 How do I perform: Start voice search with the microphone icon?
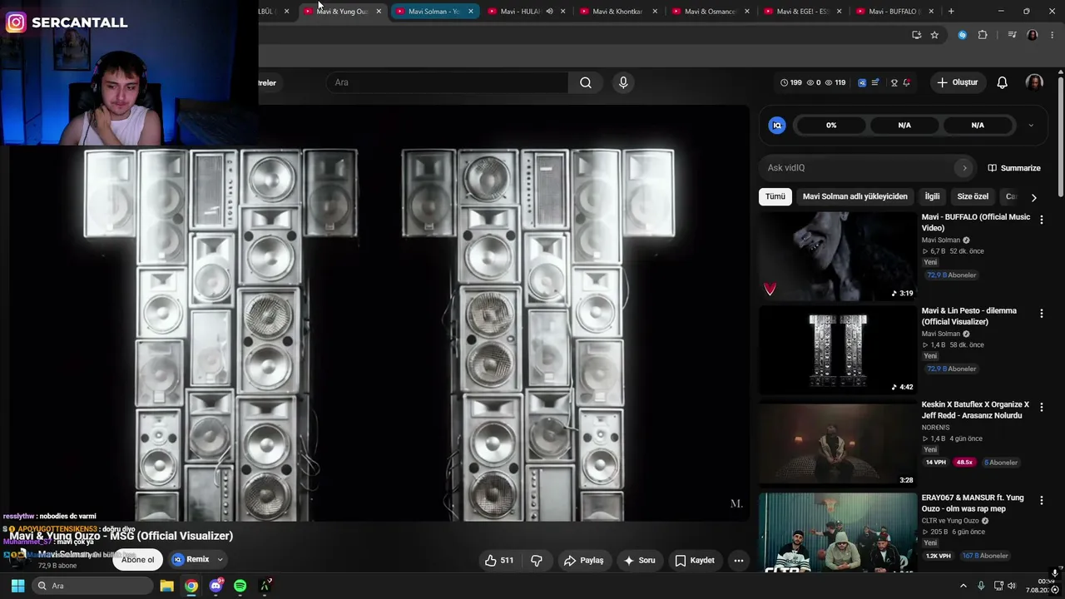623,82
